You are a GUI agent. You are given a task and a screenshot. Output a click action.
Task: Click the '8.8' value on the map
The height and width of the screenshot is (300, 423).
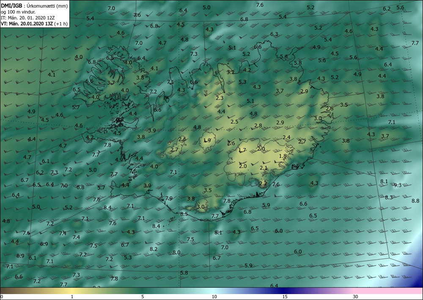click(415, 201)
